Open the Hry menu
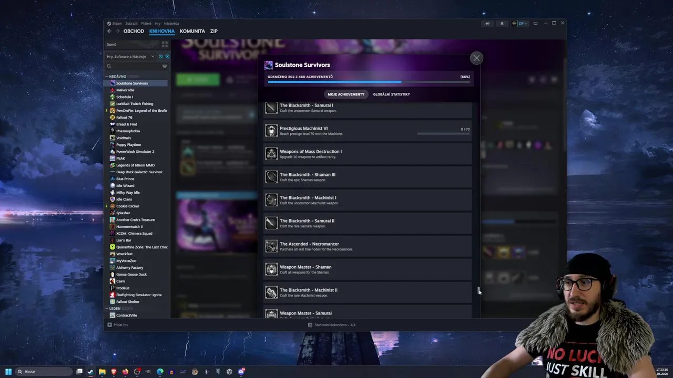 [157, 24]
